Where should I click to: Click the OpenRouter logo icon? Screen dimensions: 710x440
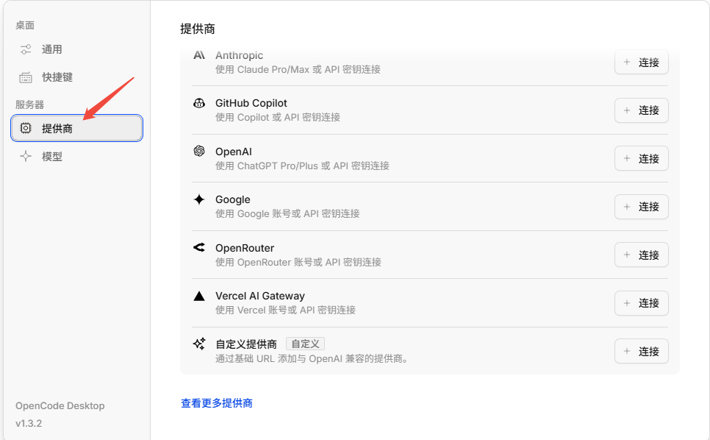(199, 247)
